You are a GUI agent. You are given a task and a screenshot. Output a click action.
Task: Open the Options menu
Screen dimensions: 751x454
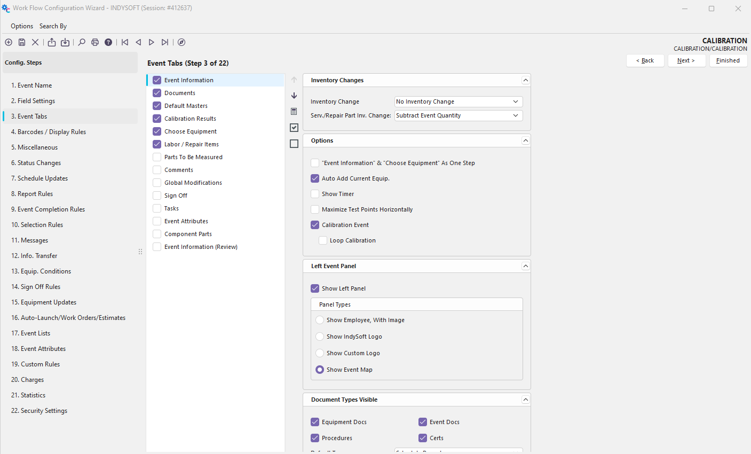[x=22, y=26]
